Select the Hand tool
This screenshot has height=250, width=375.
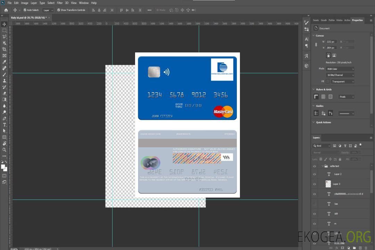(4, 143)
